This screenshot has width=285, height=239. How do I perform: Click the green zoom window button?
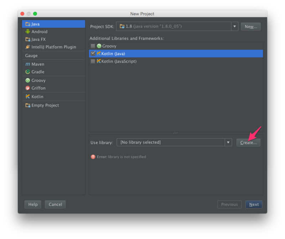[35, 14]
